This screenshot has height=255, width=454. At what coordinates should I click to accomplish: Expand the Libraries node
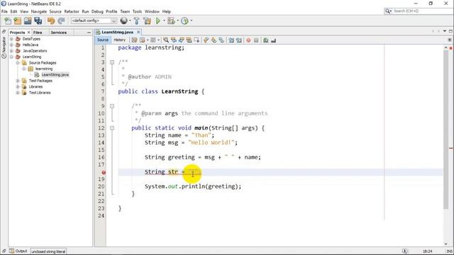point(18,86)
